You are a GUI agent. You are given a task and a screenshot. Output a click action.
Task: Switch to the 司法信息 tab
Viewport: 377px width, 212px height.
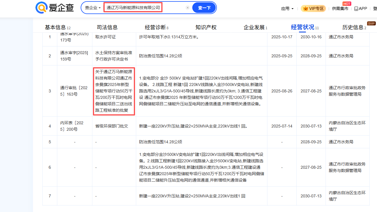pos(107,27)
